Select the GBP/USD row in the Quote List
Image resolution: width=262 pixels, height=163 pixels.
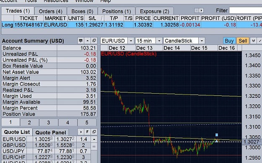pos(46,145)
